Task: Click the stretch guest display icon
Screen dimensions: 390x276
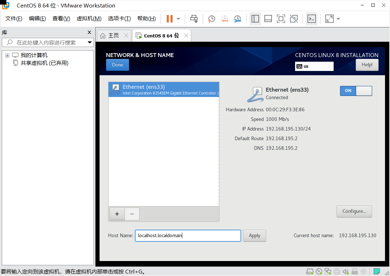Action: (x=329, y=19)
